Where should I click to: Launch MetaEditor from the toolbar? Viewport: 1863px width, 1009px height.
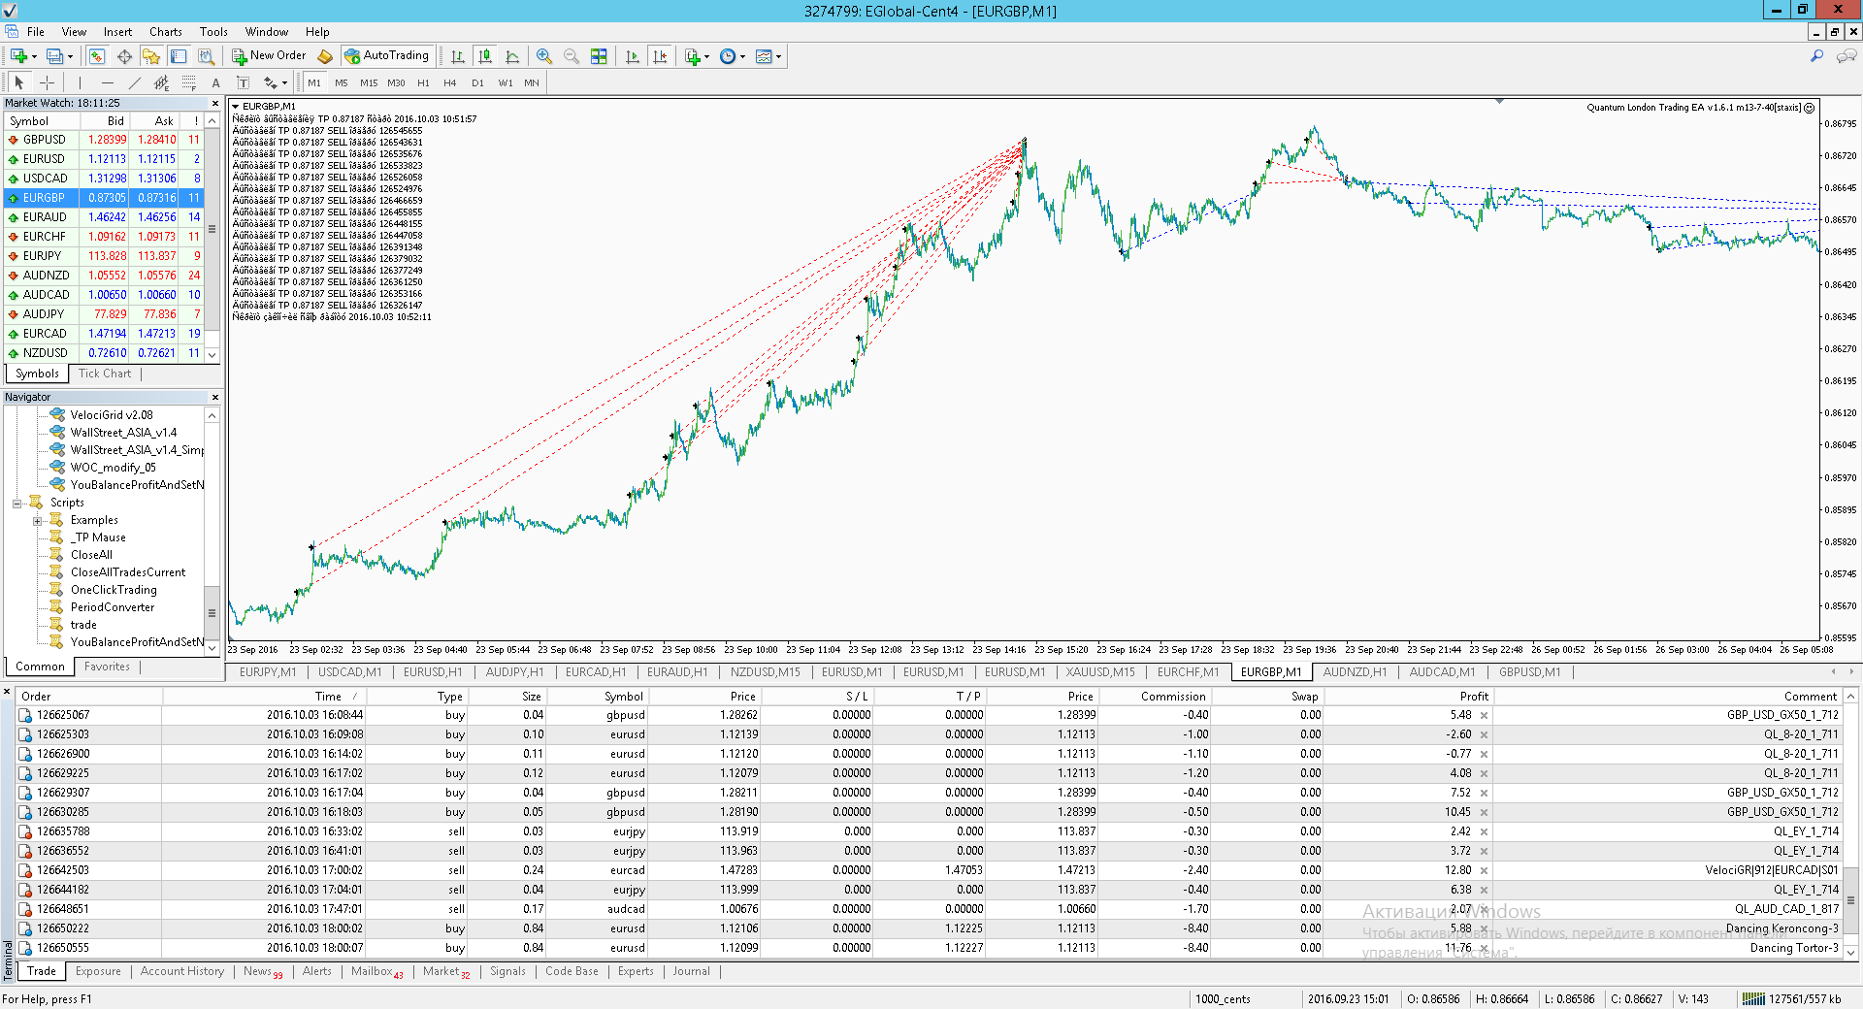coord(325,56)
